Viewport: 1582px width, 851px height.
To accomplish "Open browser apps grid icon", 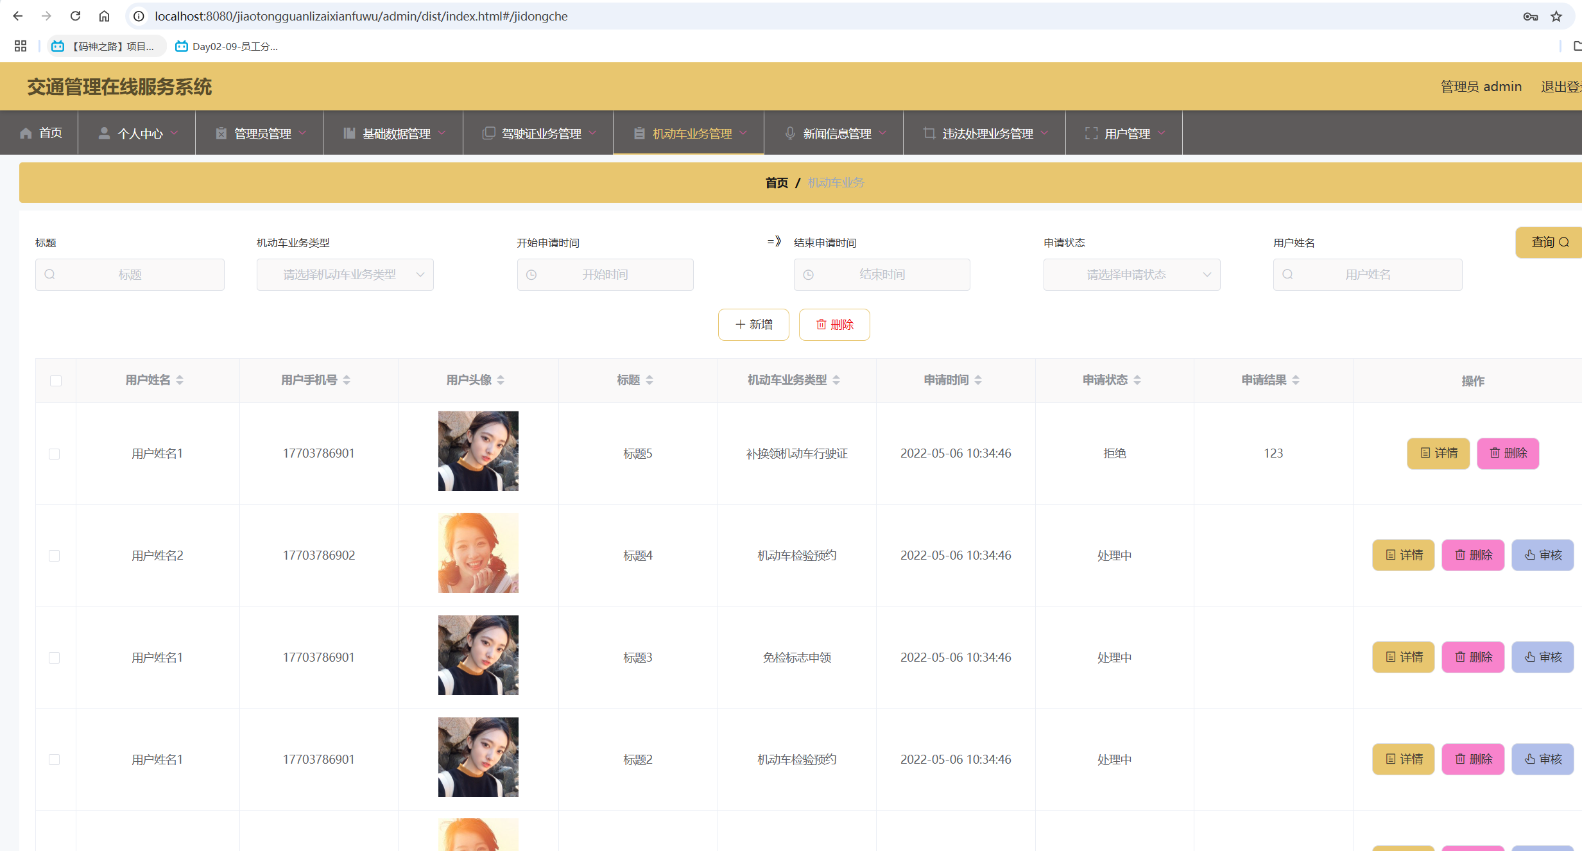I will [x=20, y=46].
